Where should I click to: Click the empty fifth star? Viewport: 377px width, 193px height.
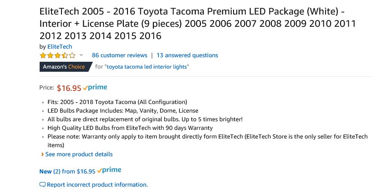tap(72, 55)
